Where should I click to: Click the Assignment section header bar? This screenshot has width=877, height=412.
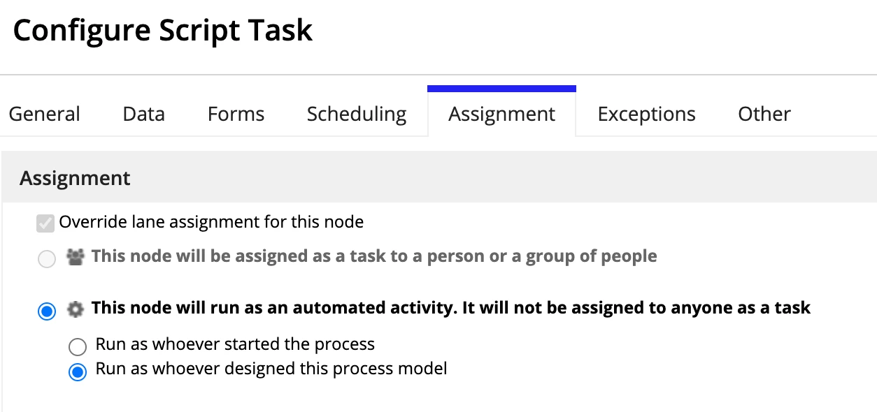coord(439,177)
